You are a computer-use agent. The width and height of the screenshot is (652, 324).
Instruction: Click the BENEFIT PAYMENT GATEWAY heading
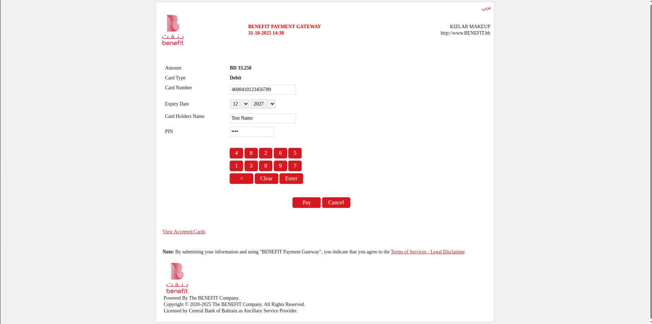(284, 26)
